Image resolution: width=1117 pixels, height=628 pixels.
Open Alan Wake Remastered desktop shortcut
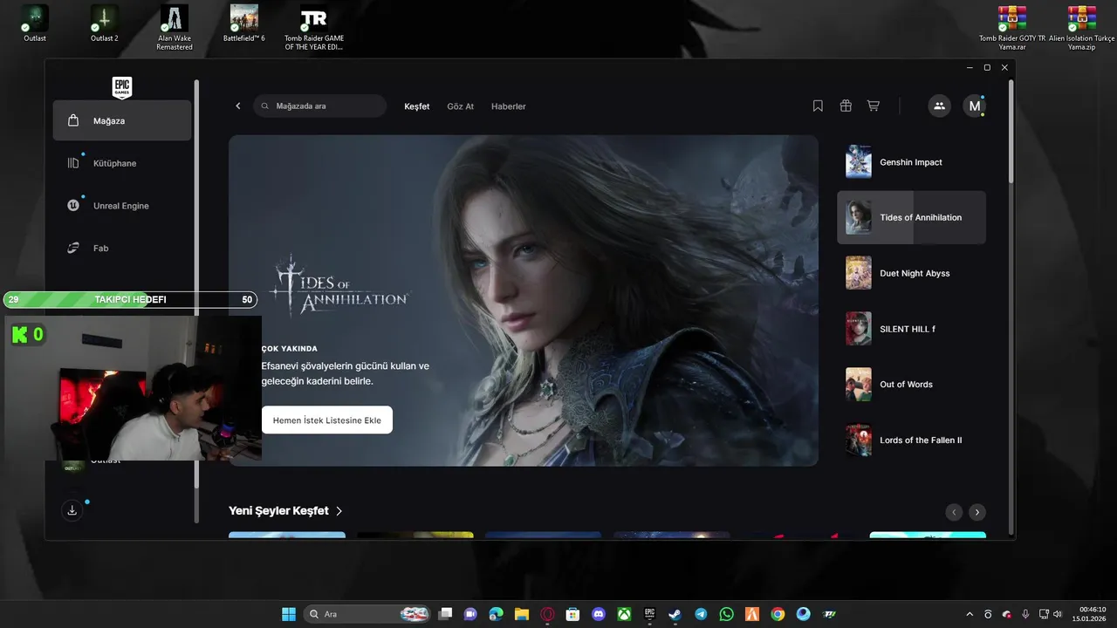click(x=175, y=28)
